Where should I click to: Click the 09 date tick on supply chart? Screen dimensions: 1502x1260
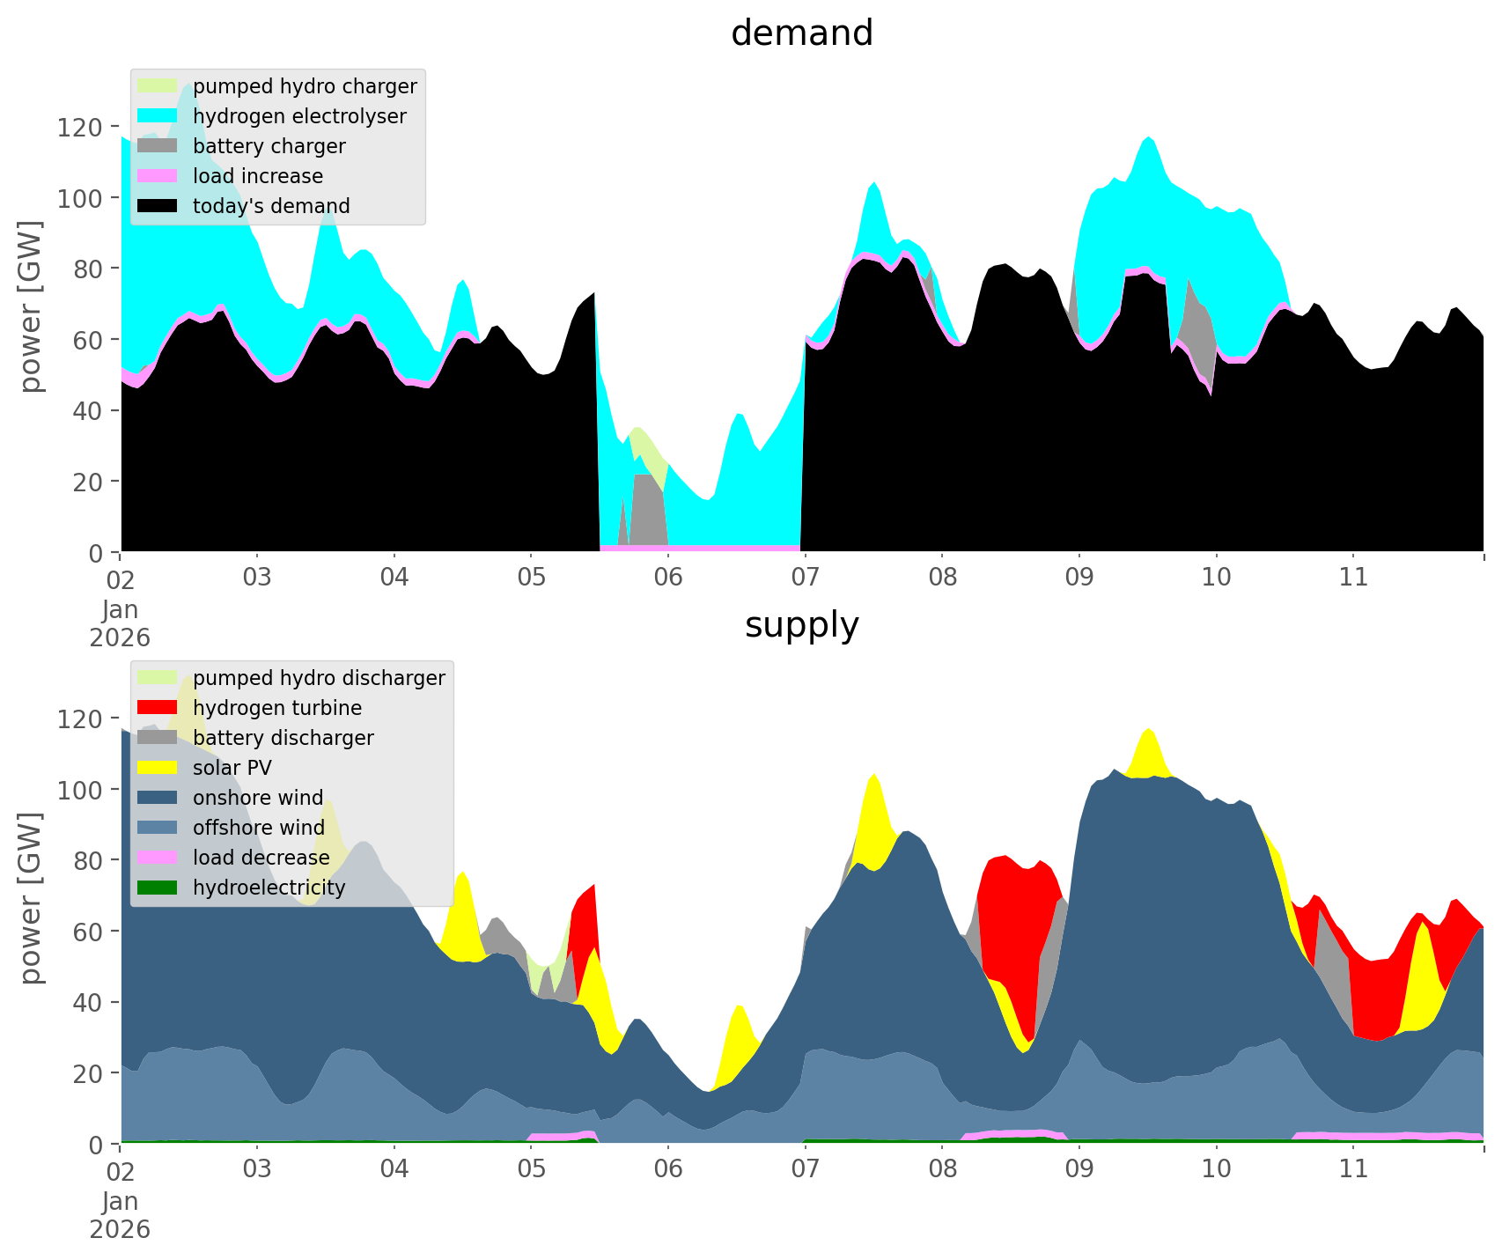click(1079, 1169)
